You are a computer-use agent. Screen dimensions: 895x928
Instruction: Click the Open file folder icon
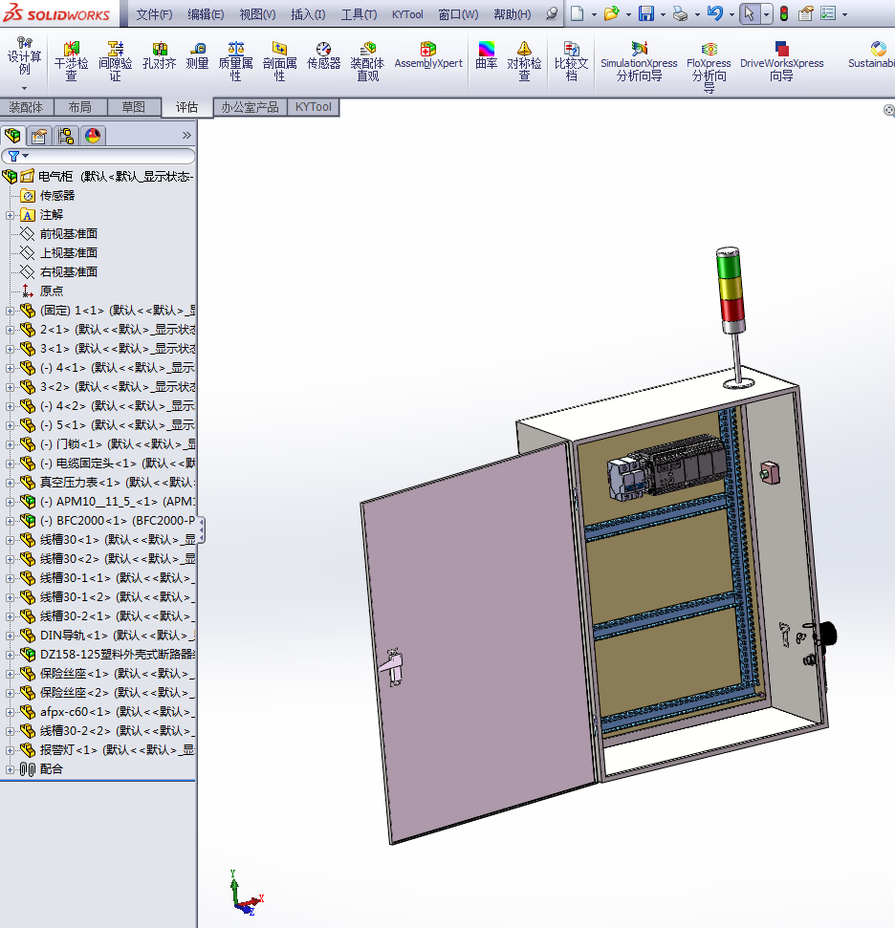click(x=611, y=13)
